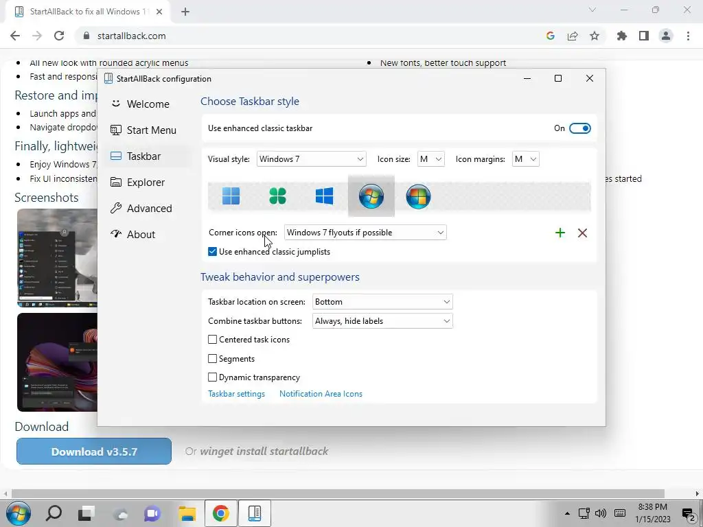Uncheck Use enhanced classic jumplists
The width and height of the screenshot is (703, 527).
(x=213, y=252)
